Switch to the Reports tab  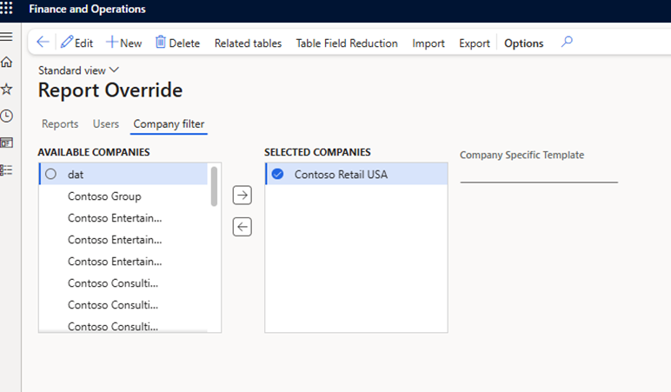click(x=60, y=124)
